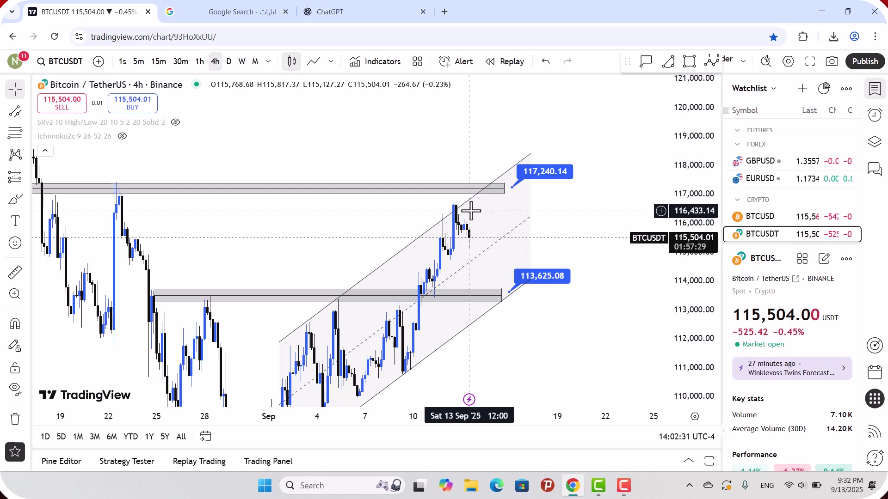Lock all drawing tools
This screenshot has height=499, width=888.
point(15,368)
